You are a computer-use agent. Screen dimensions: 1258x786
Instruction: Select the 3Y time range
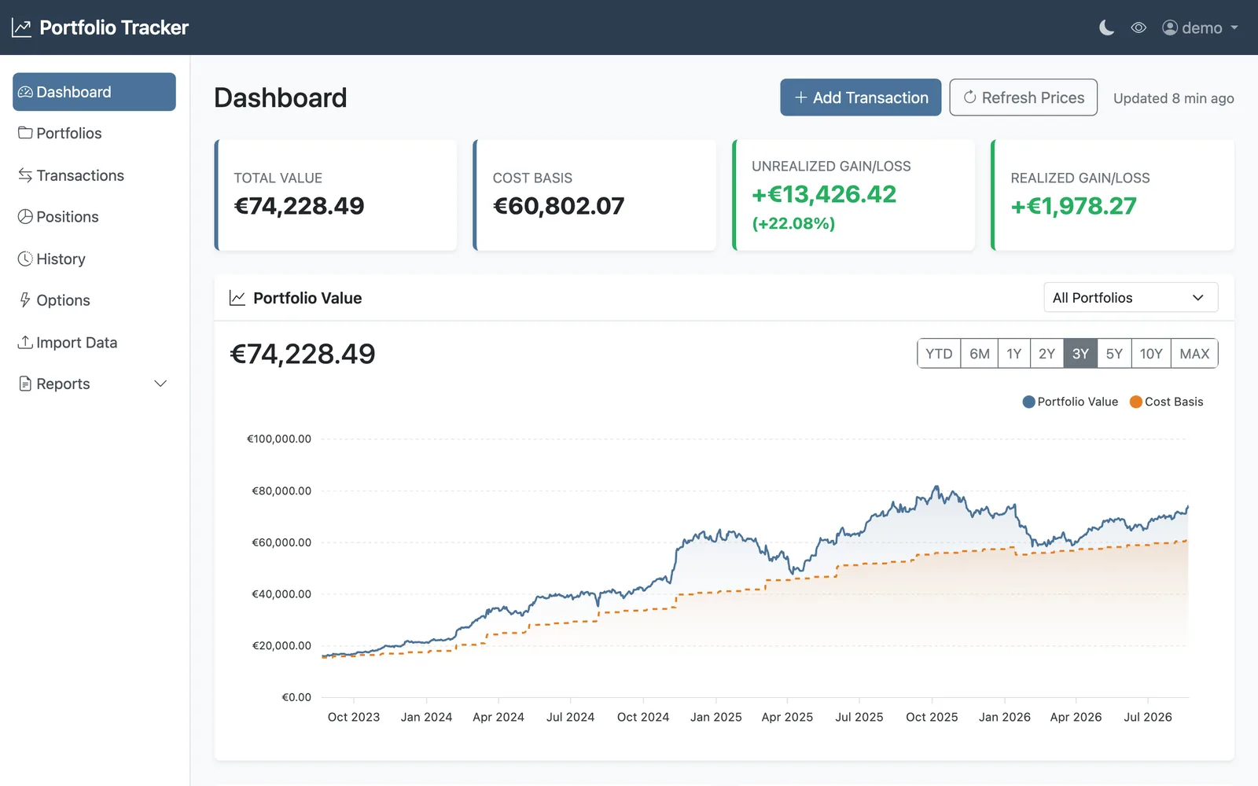pos(1080,354)
